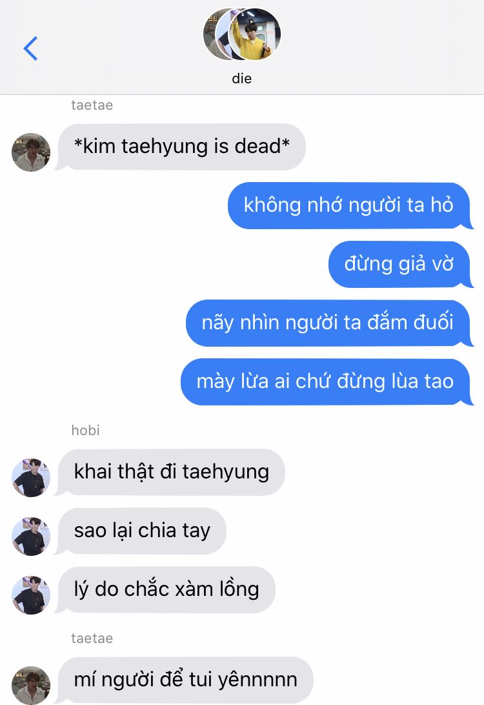Tap the yellow-hoodie photo in the header
This screenshot has height=705, width=484.
[255, 34]
